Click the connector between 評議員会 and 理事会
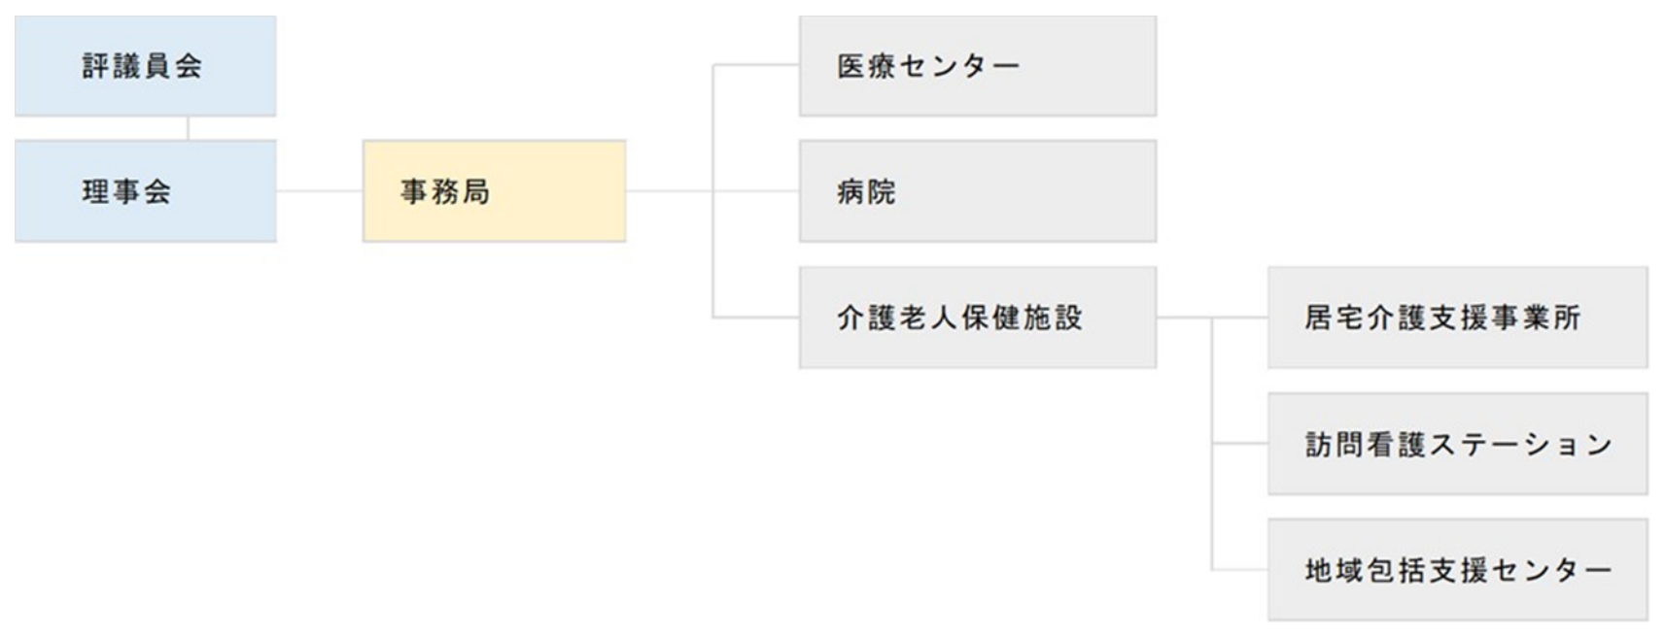1665x637 pixels. coord(188,128)
